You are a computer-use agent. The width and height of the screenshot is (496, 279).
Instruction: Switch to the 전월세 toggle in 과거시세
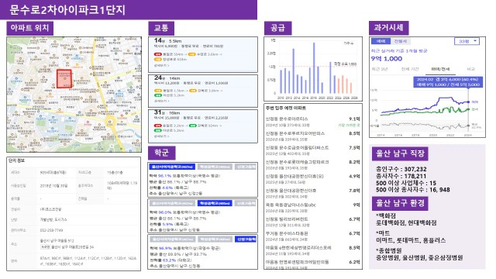(400, 41)
